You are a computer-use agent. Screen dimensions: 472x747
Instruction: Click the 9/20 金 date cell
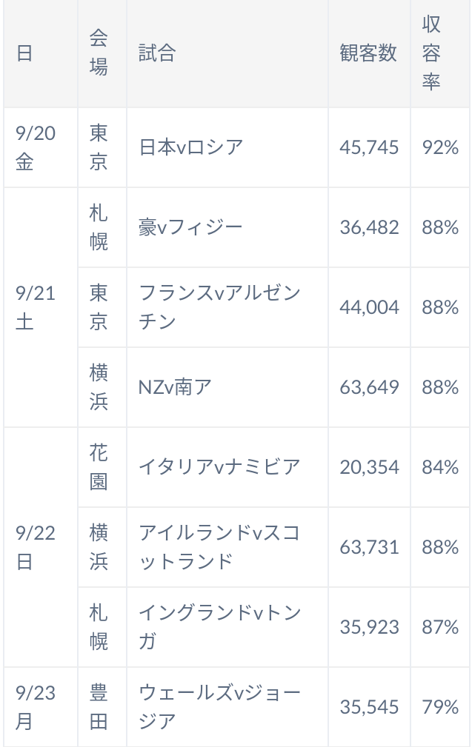click(x=41, y=147)
